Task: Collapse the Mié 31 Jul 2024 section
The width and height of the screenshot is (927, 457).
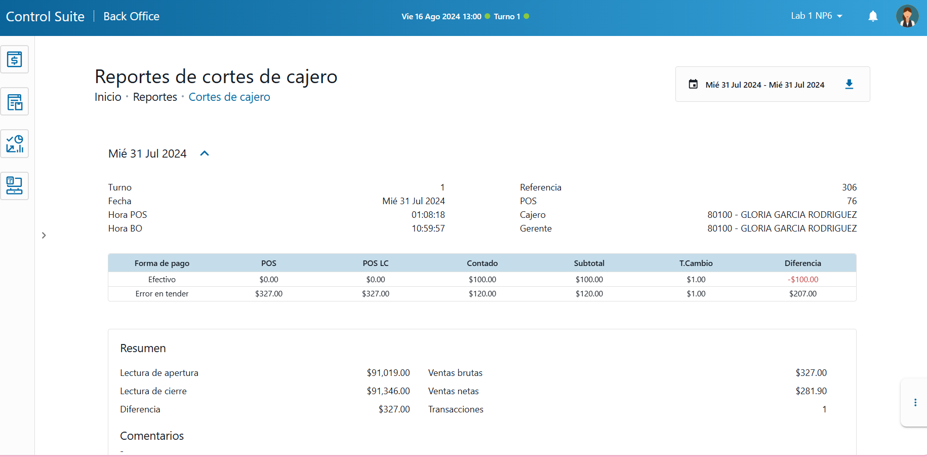Action: 205,154
